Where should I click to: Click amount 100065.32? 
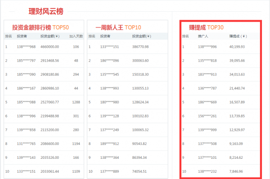(x=140, y=130)
